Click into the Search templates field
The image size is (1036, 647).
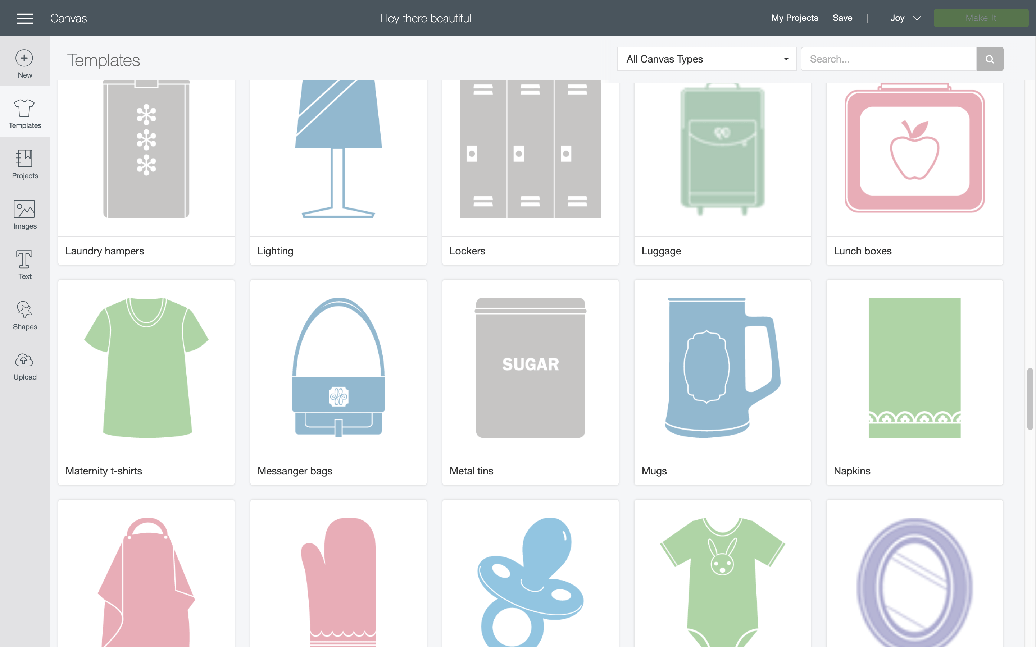[x=889, y=59]
